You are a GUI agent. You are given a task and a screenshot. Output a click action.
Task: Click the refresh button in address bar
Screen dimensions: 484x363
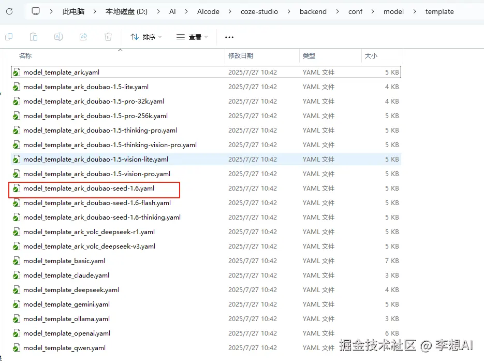point(9,11)
